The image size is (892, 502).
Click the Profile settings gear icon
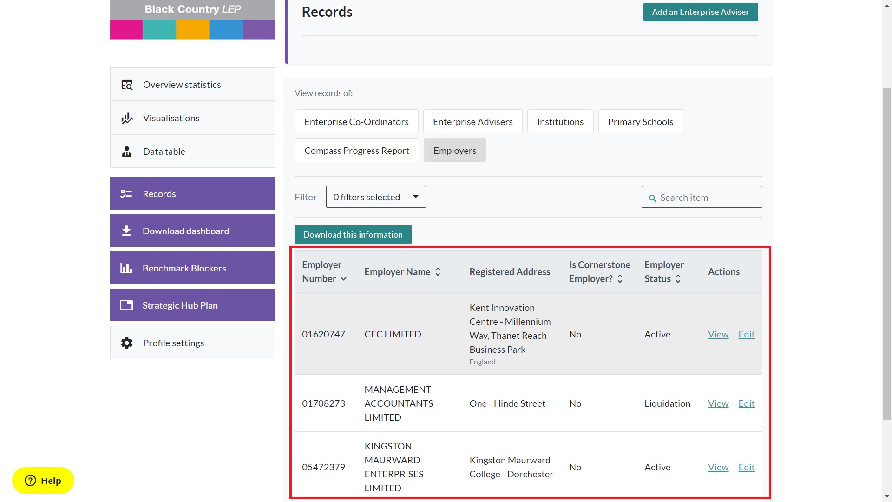click(127, 343)
